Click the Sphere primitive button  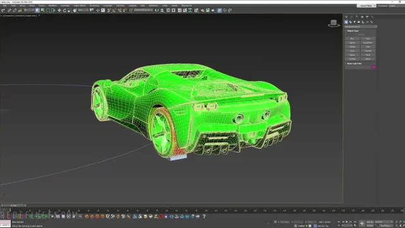(x=352, y=42)
